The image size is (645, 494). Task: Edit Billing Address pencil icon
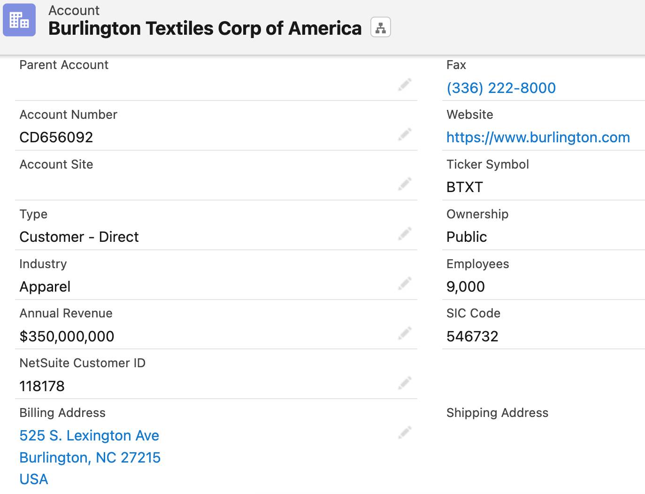(405, 432)
